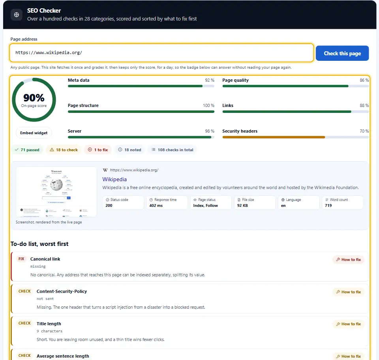379x360 pixels.
Task: Click the Canonical link heading
Action: click(x=45, y=259)
